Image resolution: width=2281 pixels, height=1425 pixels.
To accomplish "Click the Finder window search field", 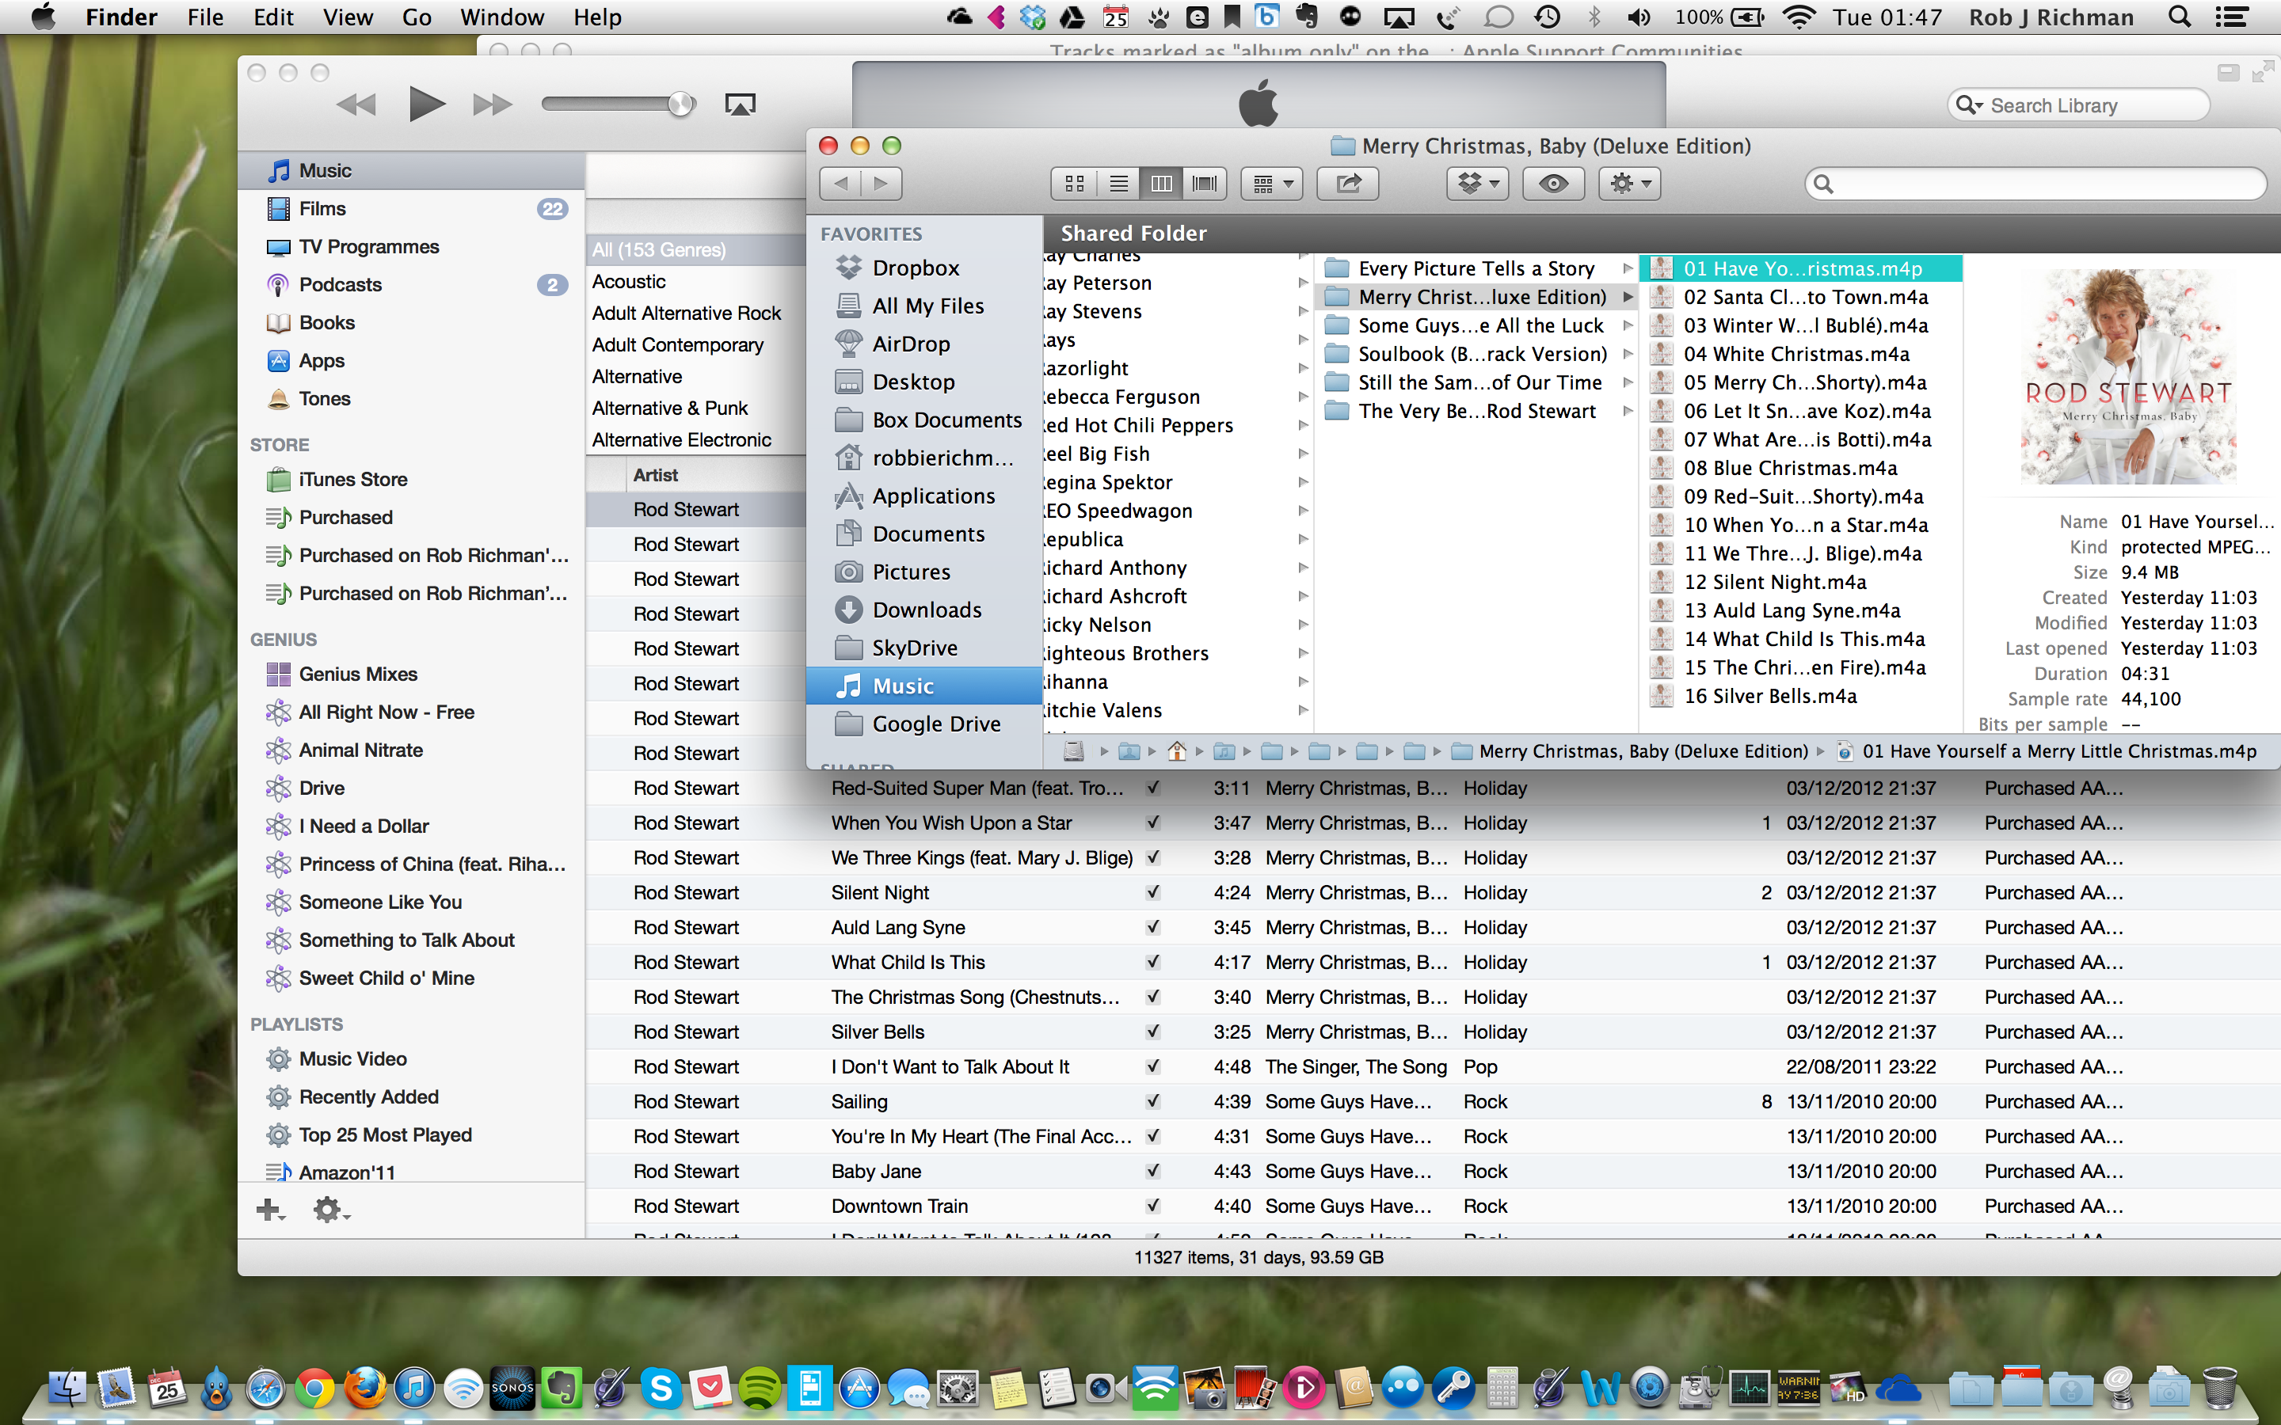I will coord(2036,183).
